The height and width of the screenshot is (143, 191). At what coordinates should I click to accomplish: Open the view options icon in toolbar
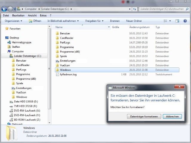coord(166,21)
